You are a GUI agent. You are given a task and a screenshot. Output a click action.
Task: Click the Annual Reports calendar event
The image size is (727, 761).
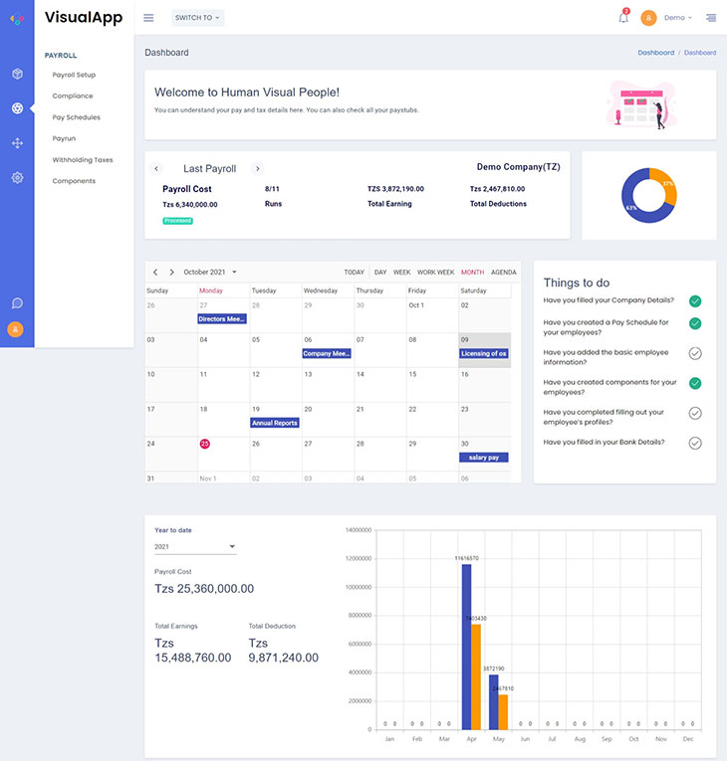tap(275, 423)
